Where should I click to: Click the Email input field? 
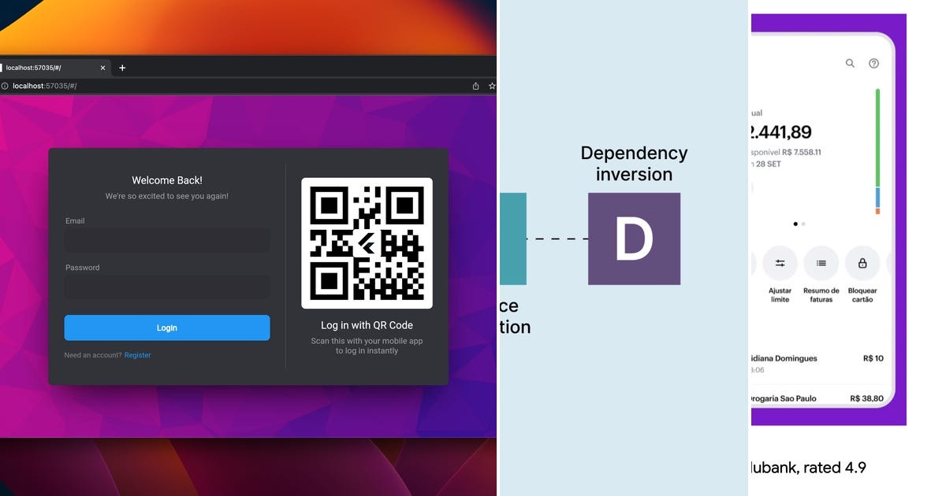pos(166,240)
